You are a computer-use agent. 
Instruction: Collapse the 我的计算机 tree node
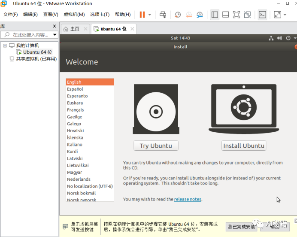(x=5, y=46)
